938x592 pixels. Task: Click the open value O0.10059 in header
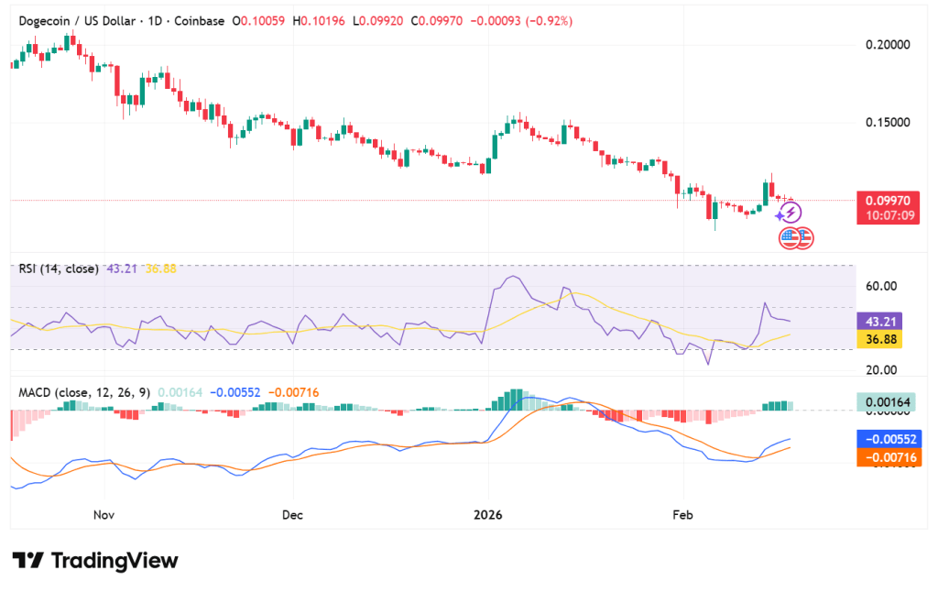[258, 21]
